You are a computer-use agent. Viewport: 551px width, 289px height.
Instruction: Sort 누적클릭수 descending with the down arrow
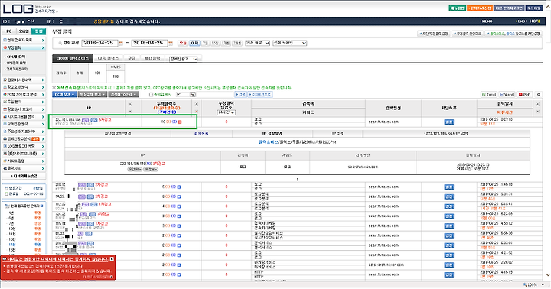pos(197,112)
